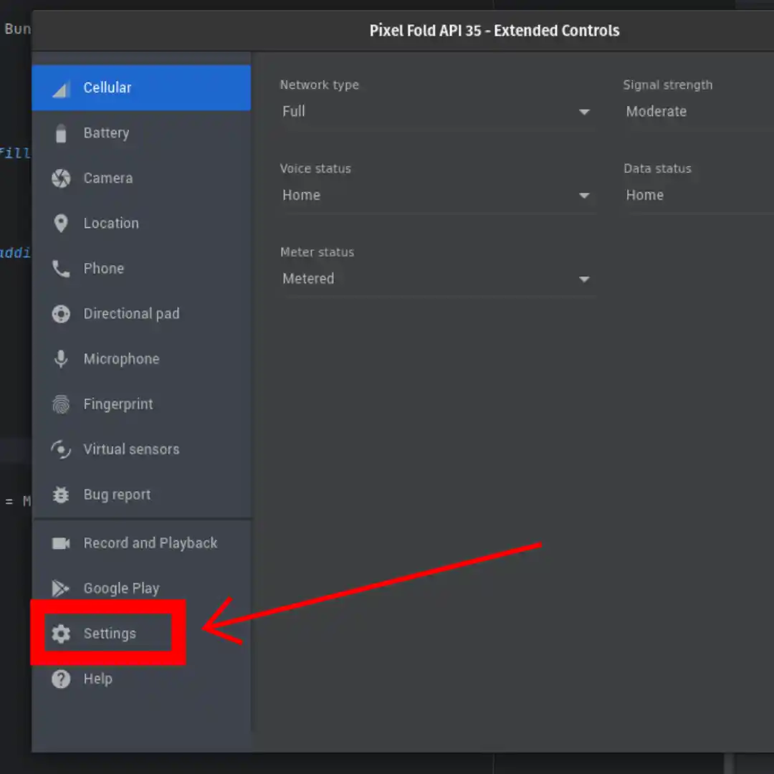
Task: Switch to the Camera section
Action: tap(142, 178)
